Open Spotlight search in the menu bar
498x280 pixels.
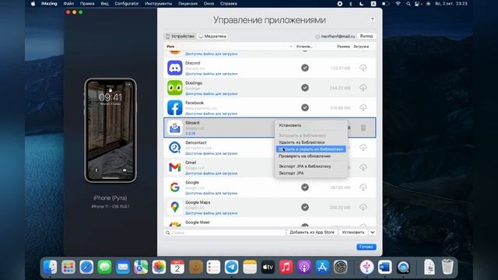coord(408,3)
